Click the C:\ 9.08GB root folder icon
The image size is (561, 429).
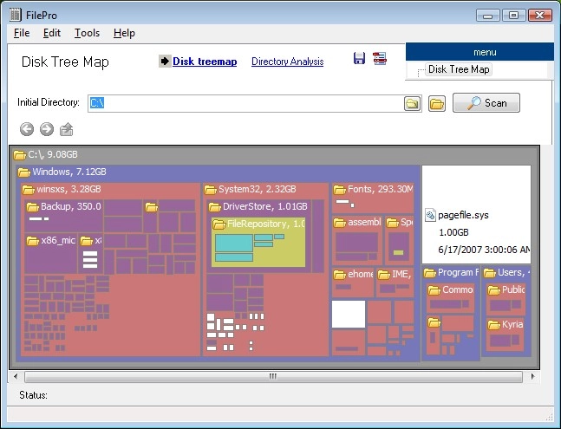19,155
